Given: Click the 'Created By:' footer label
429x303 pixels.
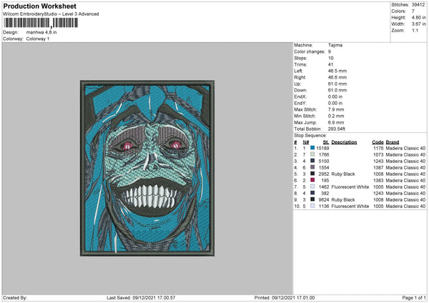Looking at the screenshot, I should [15, 297].
